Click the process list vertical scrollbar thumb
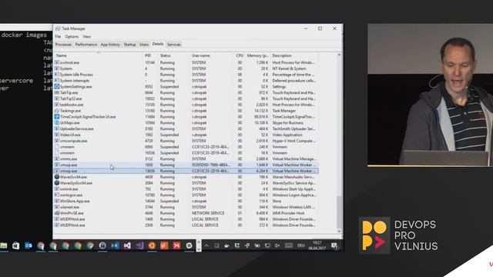 pyautogui.click(x=339, y=212)
